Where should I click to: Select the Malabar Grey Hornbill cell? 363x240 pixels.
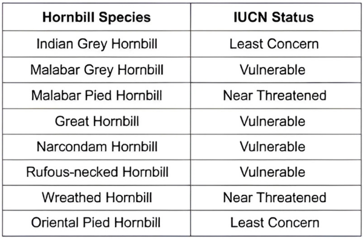pos(97,70)
